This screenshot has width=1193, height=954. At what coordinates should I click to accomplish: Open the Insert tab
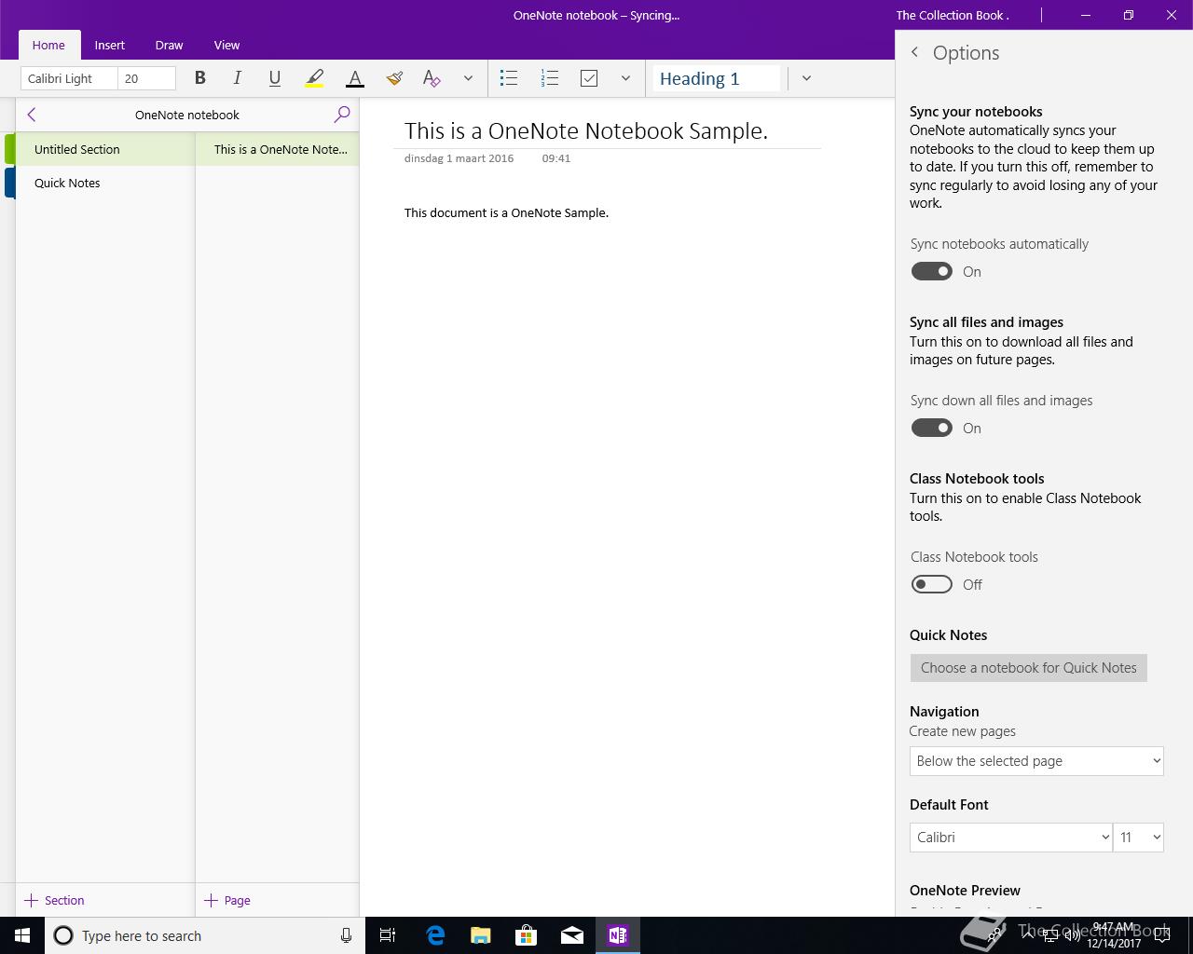110,45
